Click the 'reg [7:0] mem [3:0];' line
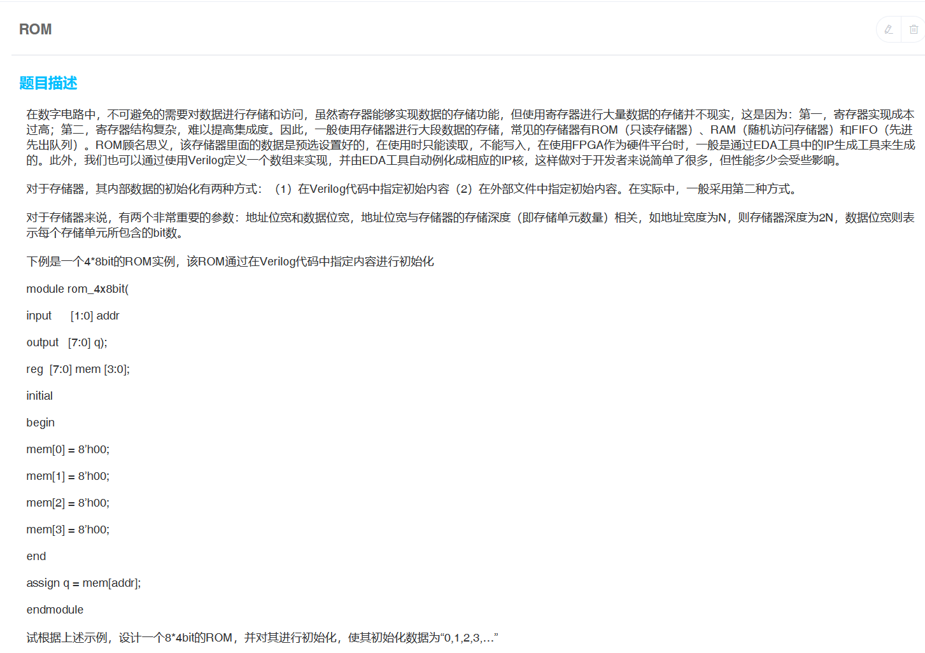This screenshot has height=653, width=925. [78, 369]
